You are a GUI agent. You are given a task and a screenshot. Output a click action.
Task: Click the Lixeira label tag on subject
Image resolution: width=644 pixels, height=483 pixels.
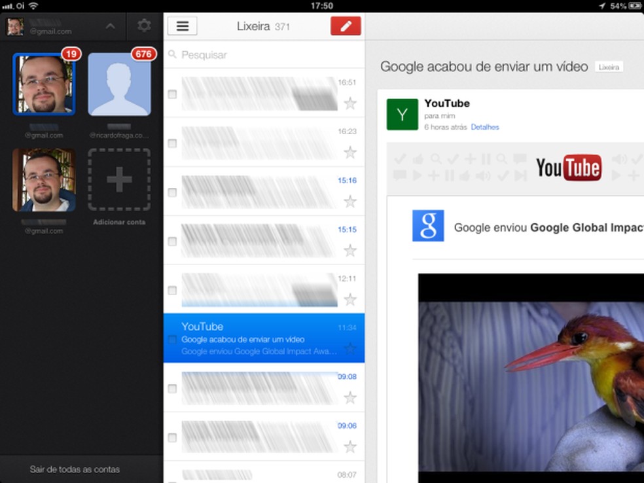(609, 67)
